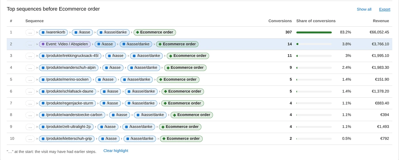The width and height of the screenshot is (399, 160).
Task: Expand the ellipsis chip in row 3
Action: click(x=30, y=56)
